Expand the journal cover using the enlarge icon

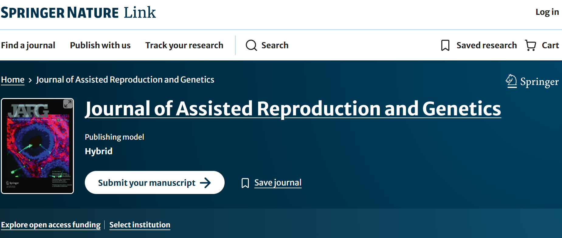pos(68,104)
